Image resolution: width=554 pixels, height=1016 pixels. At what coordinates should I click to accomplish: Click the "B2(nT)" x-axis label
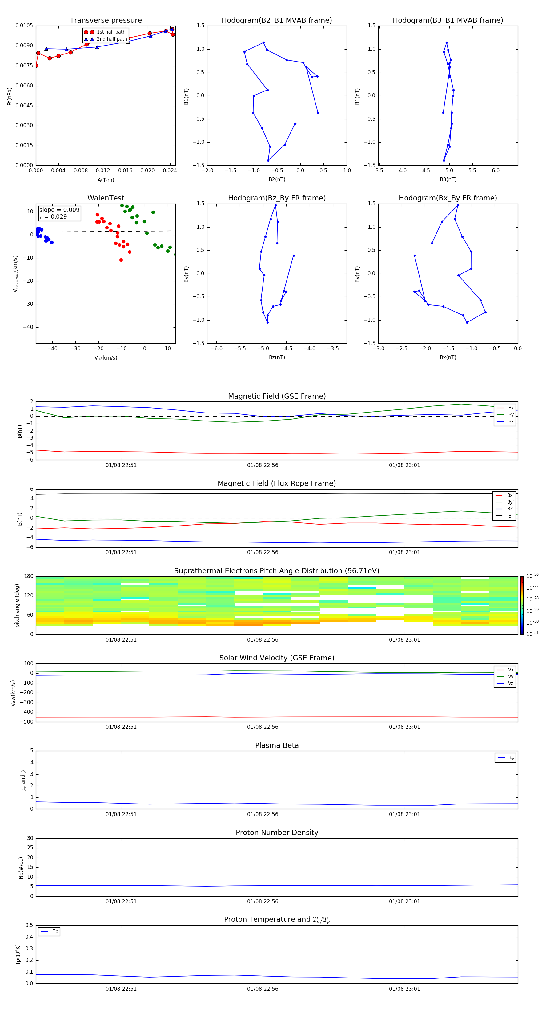pyautogui.click(x=277, y=179)
